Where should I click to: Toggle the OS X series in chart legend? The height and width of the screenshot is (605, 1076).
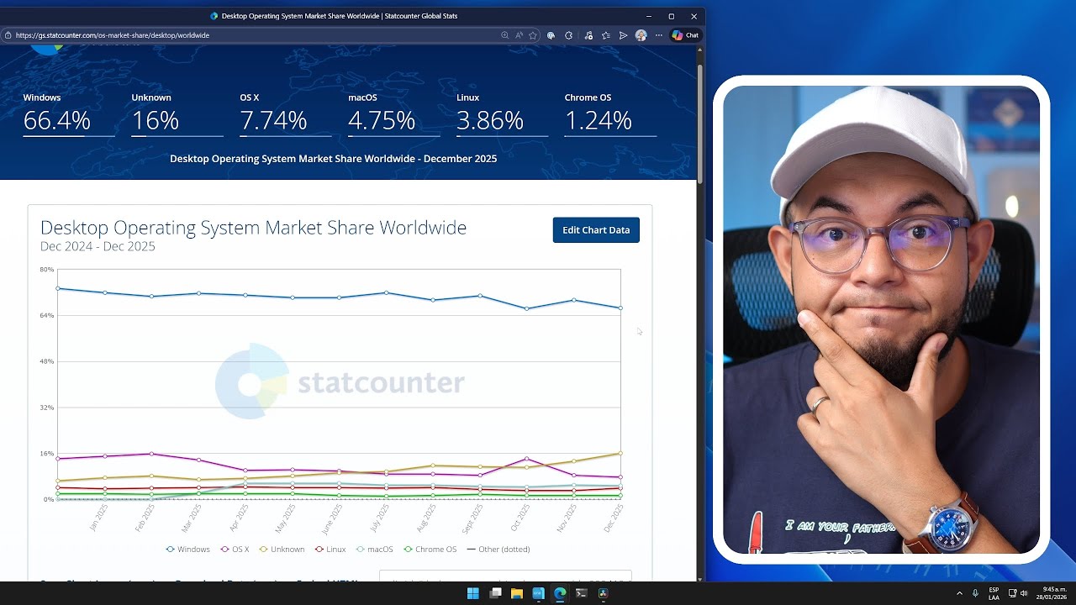[235, 550]
